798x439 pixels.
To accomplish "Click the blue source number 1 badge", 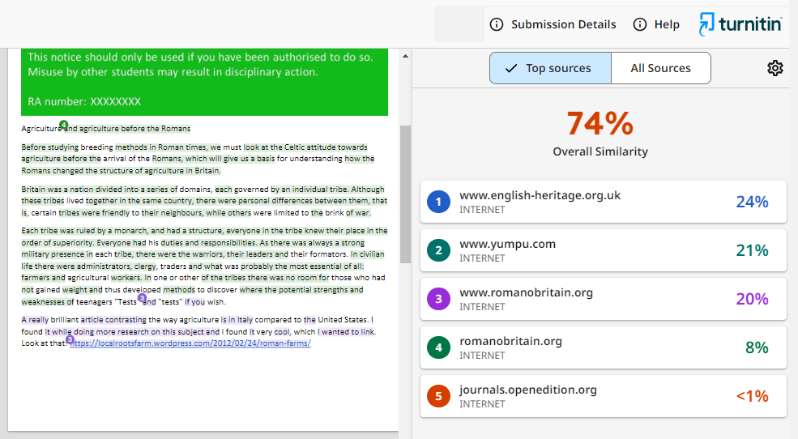I will [x=438, y=202].
